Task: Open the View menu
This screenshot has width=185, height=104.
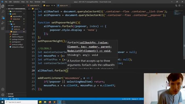Action: (x=23, y=2)
